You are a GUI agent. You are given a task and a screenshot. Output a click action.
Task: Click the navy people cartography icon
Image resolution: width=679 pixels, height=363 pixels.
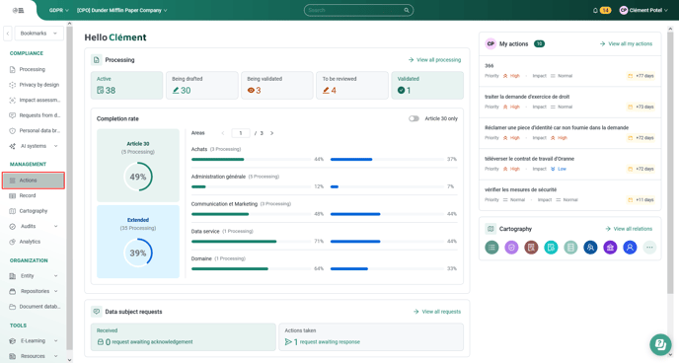coord(590,248)
